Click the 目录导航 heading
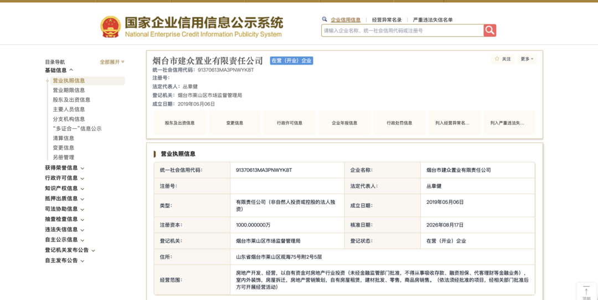 click(55, 62)
